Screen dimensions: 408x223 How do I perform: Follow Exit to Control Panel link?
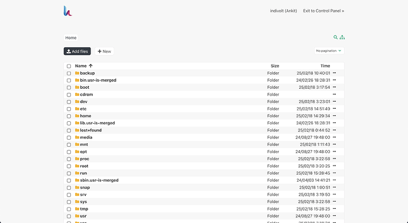[x=323, y=11]
